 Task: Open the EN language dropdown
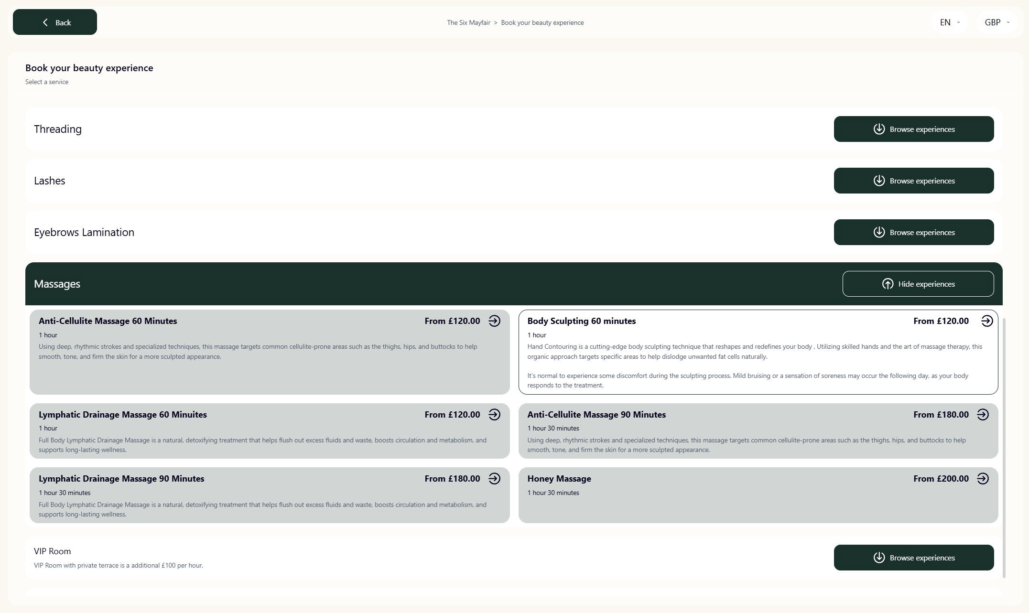tap(949, 22)
